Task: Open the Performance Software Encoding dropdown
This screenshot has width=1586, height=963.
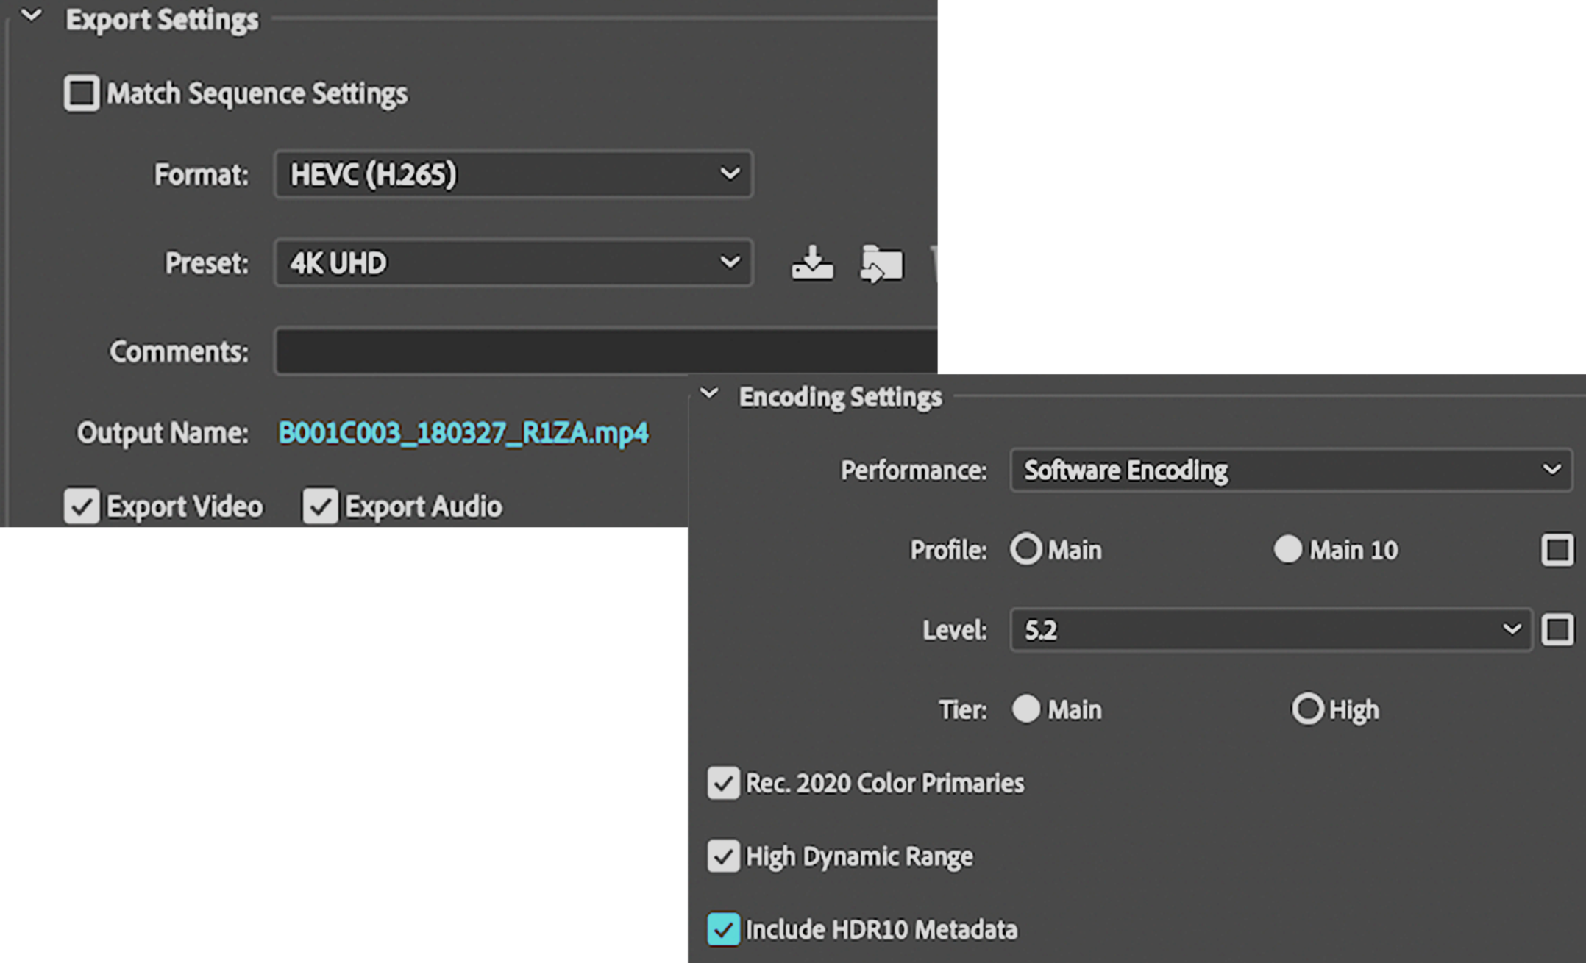Action: (1291, 470)
